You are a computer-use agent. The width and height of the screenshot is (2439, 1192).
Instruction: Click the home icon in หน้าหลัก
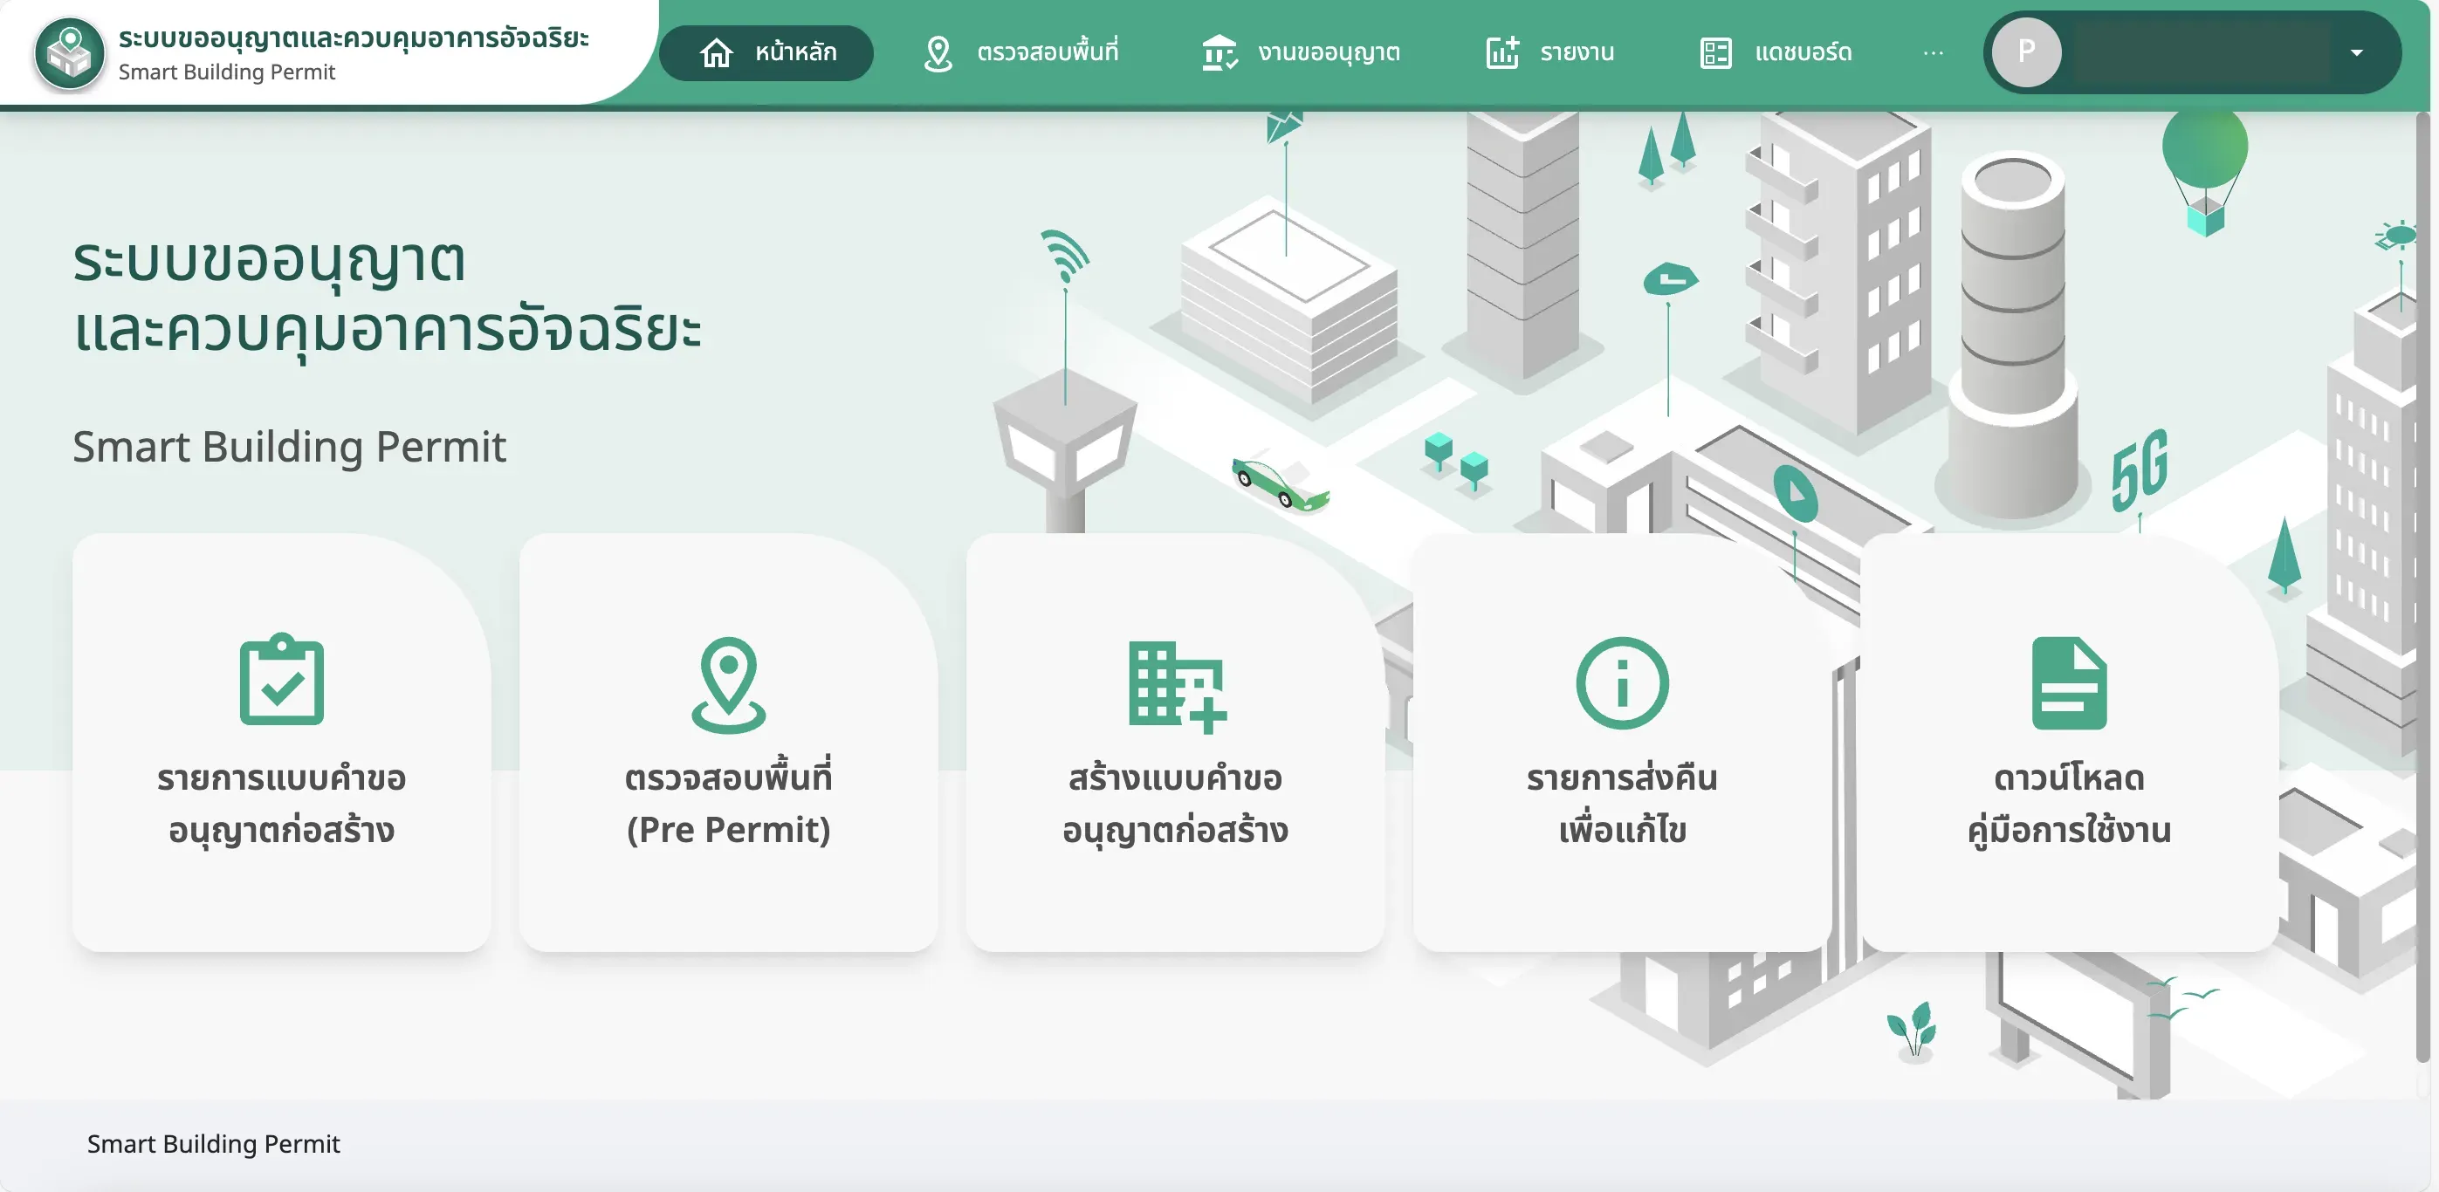[x=716, y=53]
